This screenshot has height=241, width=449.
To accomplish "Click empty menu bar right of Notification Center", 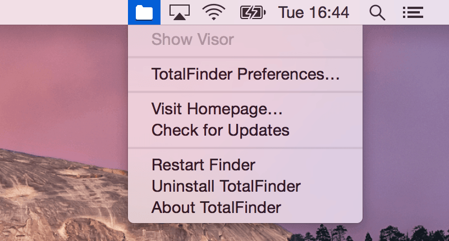I will (438, 12).
